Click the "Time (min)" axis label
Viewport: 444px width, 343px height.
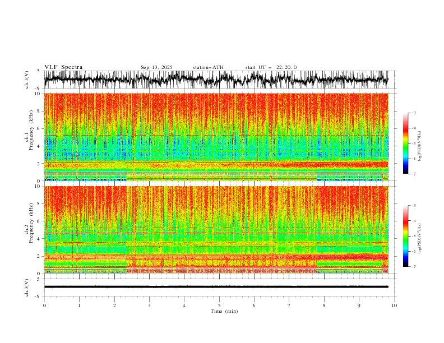[224, 311]
